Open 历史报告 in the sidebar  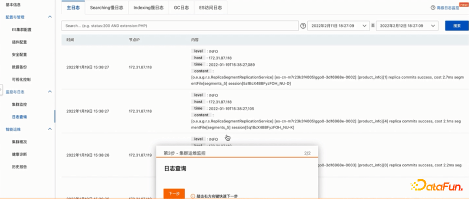(19, 166)
